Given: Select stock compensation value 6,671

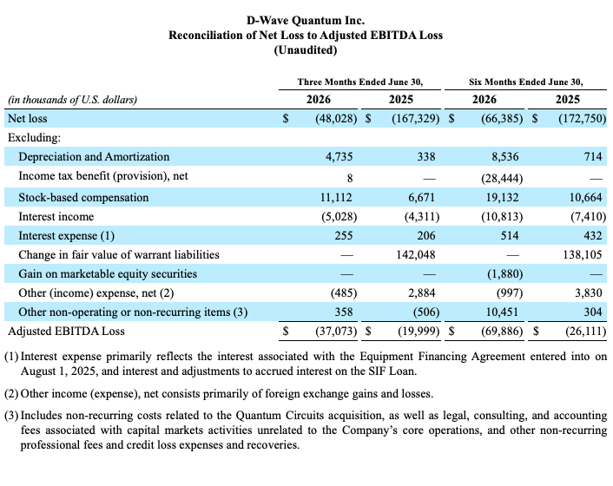Looking at the screenshot, I should [421, 197].
